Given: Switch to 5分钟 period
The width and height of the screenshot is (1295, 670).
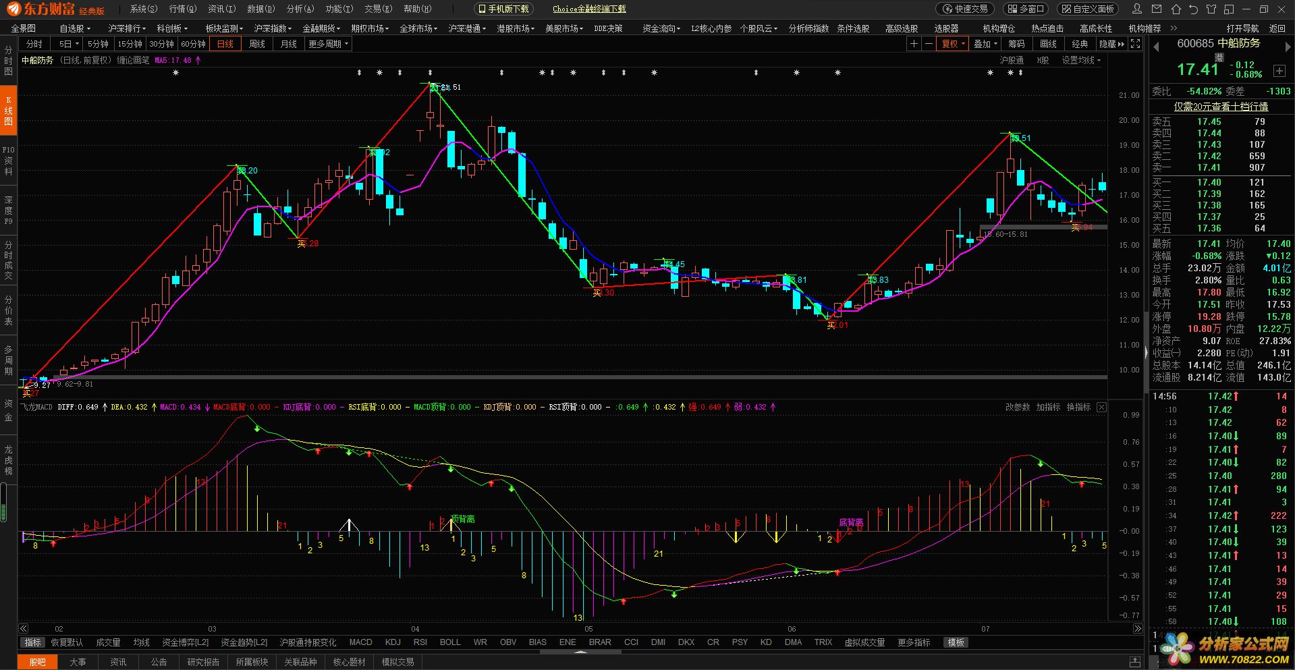Looking at the screenshot, I should coord(98,44).
